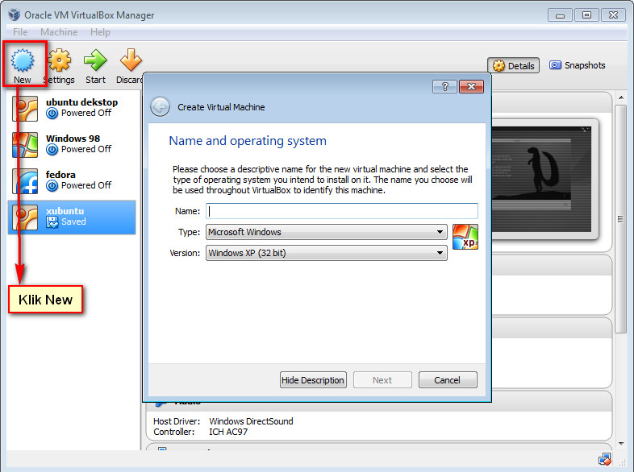Click the Saved state icon for xubuntu

[52, 222]
